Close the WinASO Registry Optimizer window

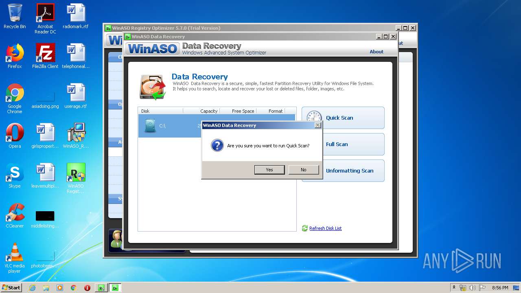click(x=412, y=28)
